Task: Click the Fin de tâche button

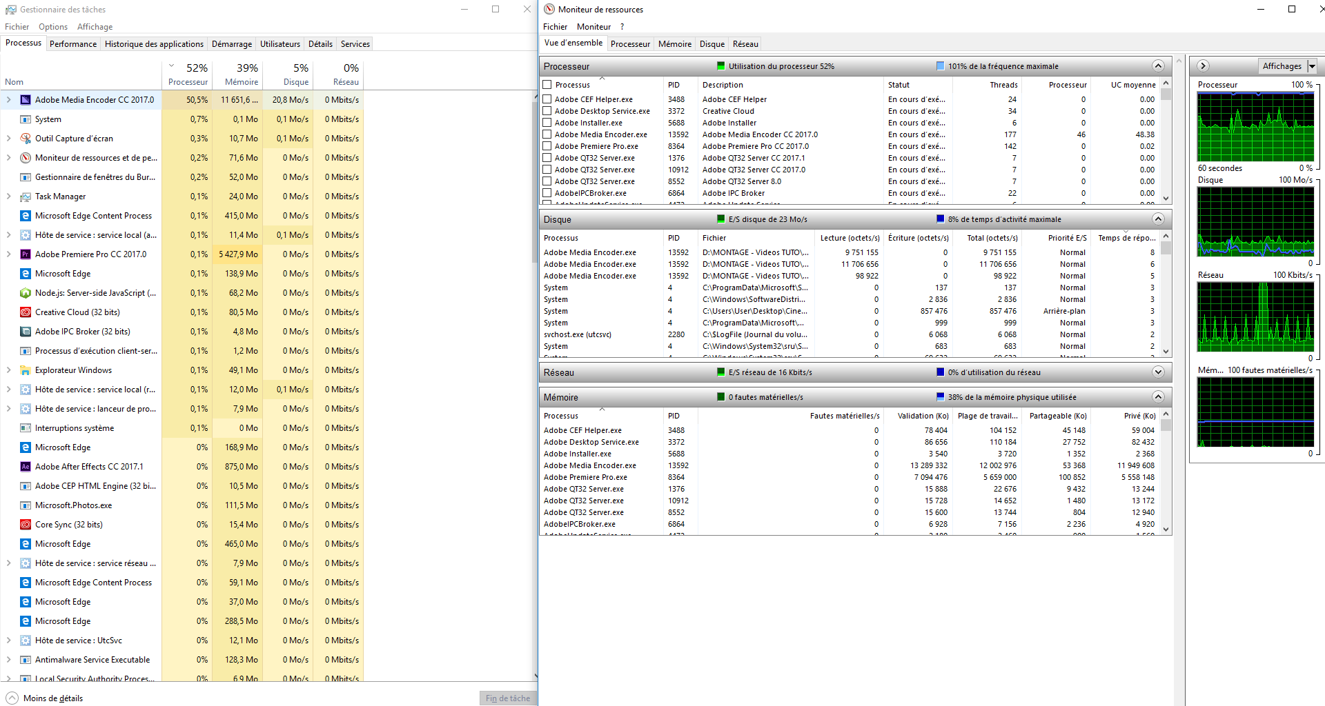Action: (508, 698)
